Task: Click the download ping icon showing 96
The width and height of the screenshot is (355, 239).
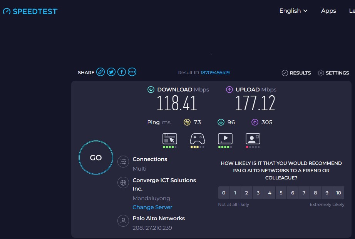Action: tap(221, 122)
